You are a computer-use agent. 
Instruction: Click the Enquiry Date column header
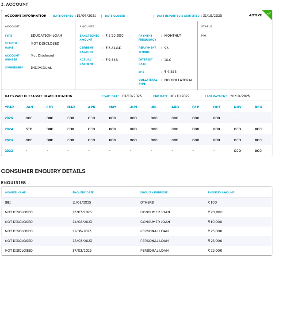(x=83, y=192)
